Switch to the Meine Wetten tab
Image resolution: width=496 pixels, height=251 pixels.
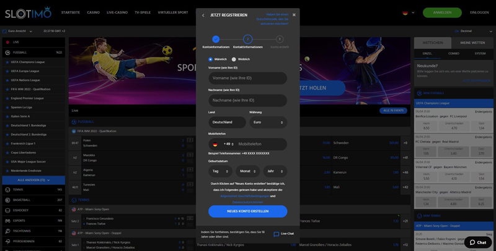[472, 43]
